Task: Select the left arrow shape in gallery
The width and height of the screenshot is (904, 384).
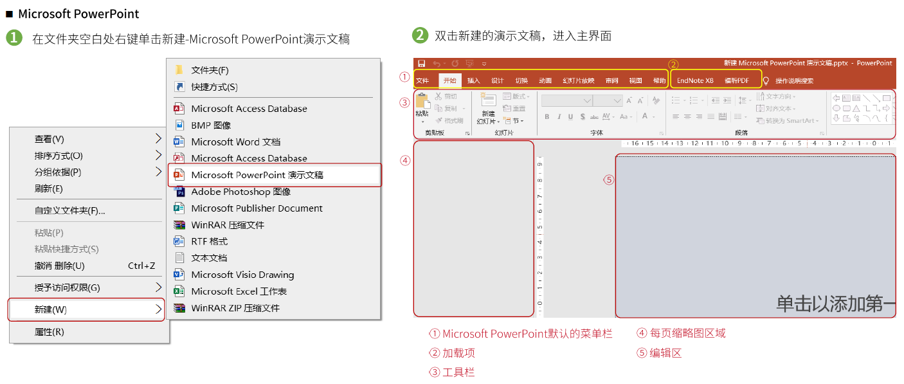Action: click(836, 98)
